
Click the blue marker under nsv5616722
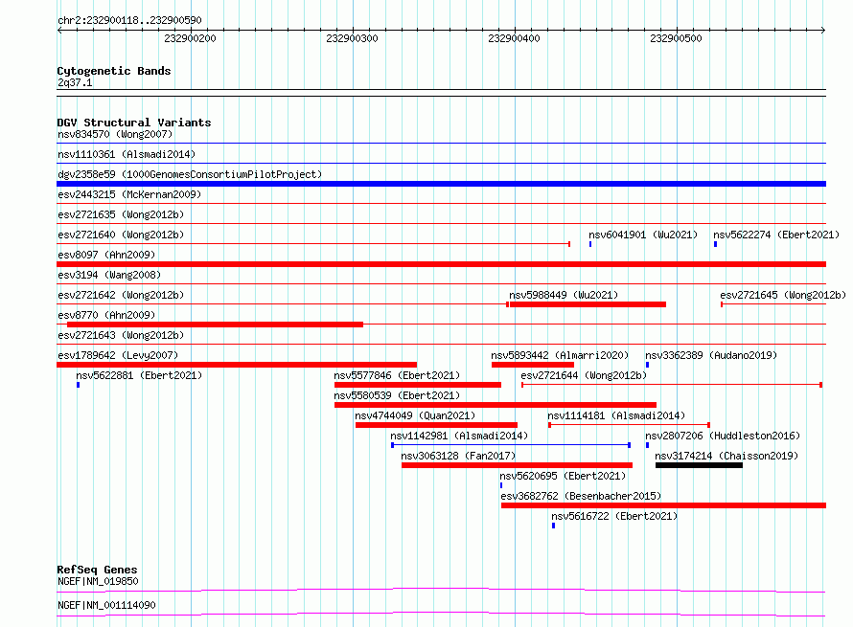click(553, 526)
